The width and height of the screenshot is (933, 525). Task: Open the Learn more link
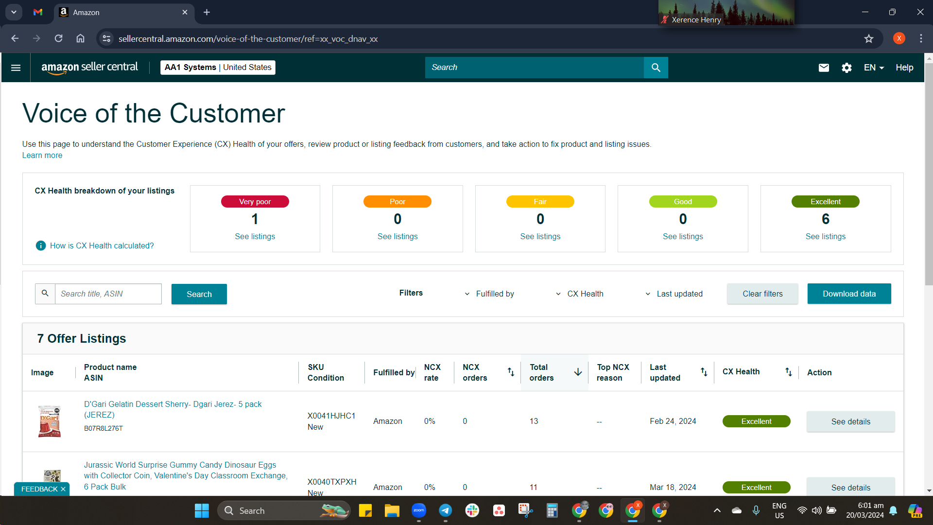click(42, 156)
